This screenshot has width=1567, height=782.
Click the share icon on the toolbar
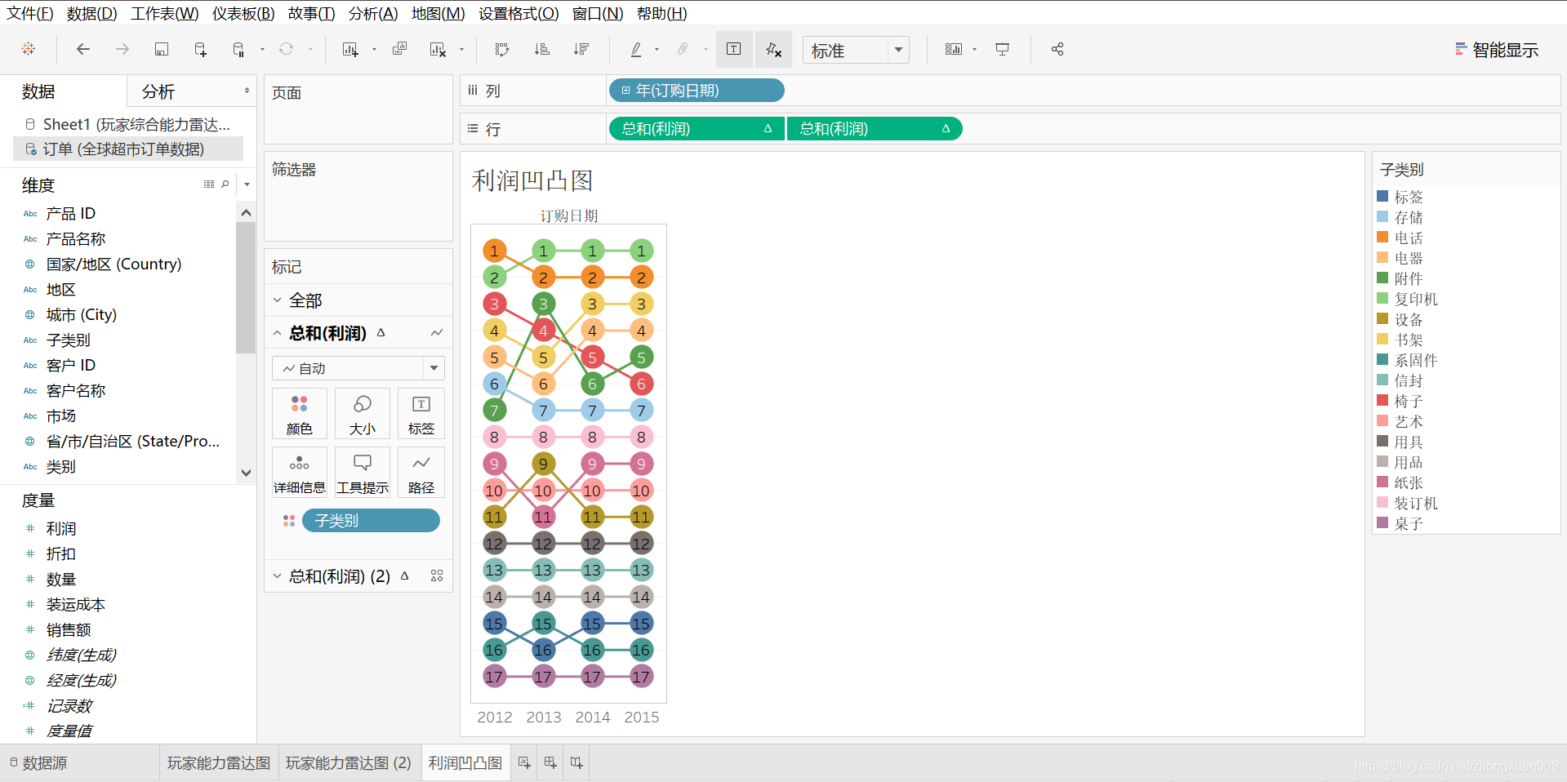pyautogui.click(x=1057, y=49)
